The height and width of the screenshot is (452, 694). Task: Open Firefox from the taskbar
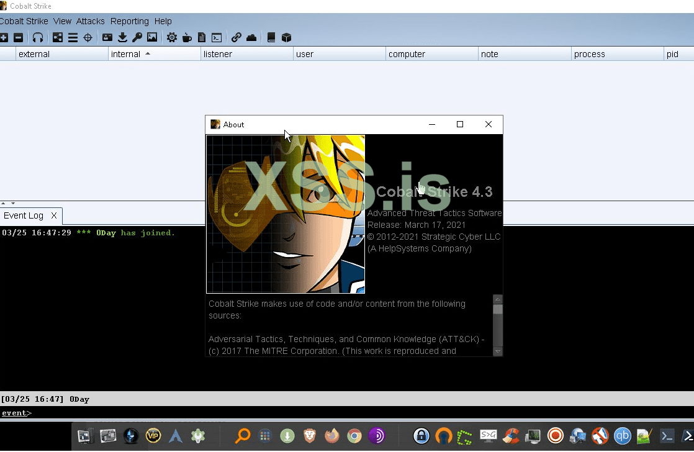tap(332, 436)
